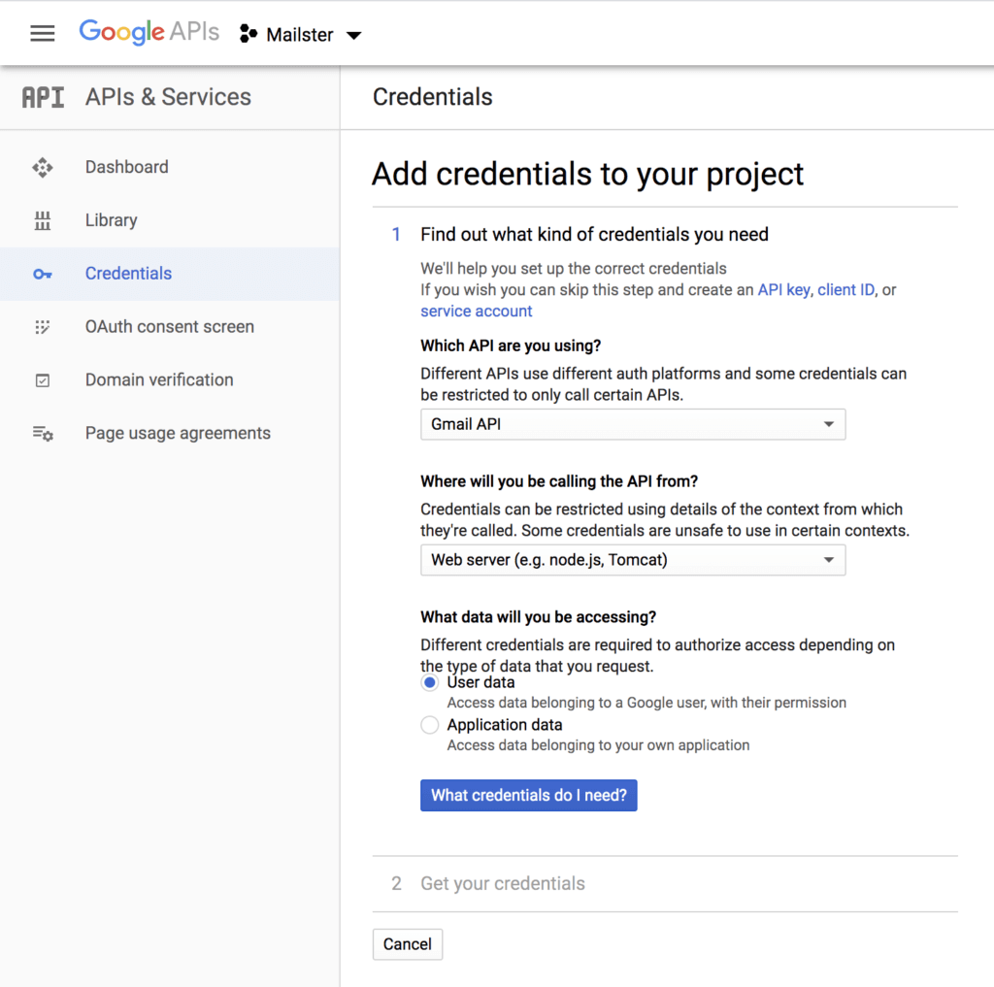Follow the API key link
The width and height of the screenshot is (994, 987).
point(783,290)
